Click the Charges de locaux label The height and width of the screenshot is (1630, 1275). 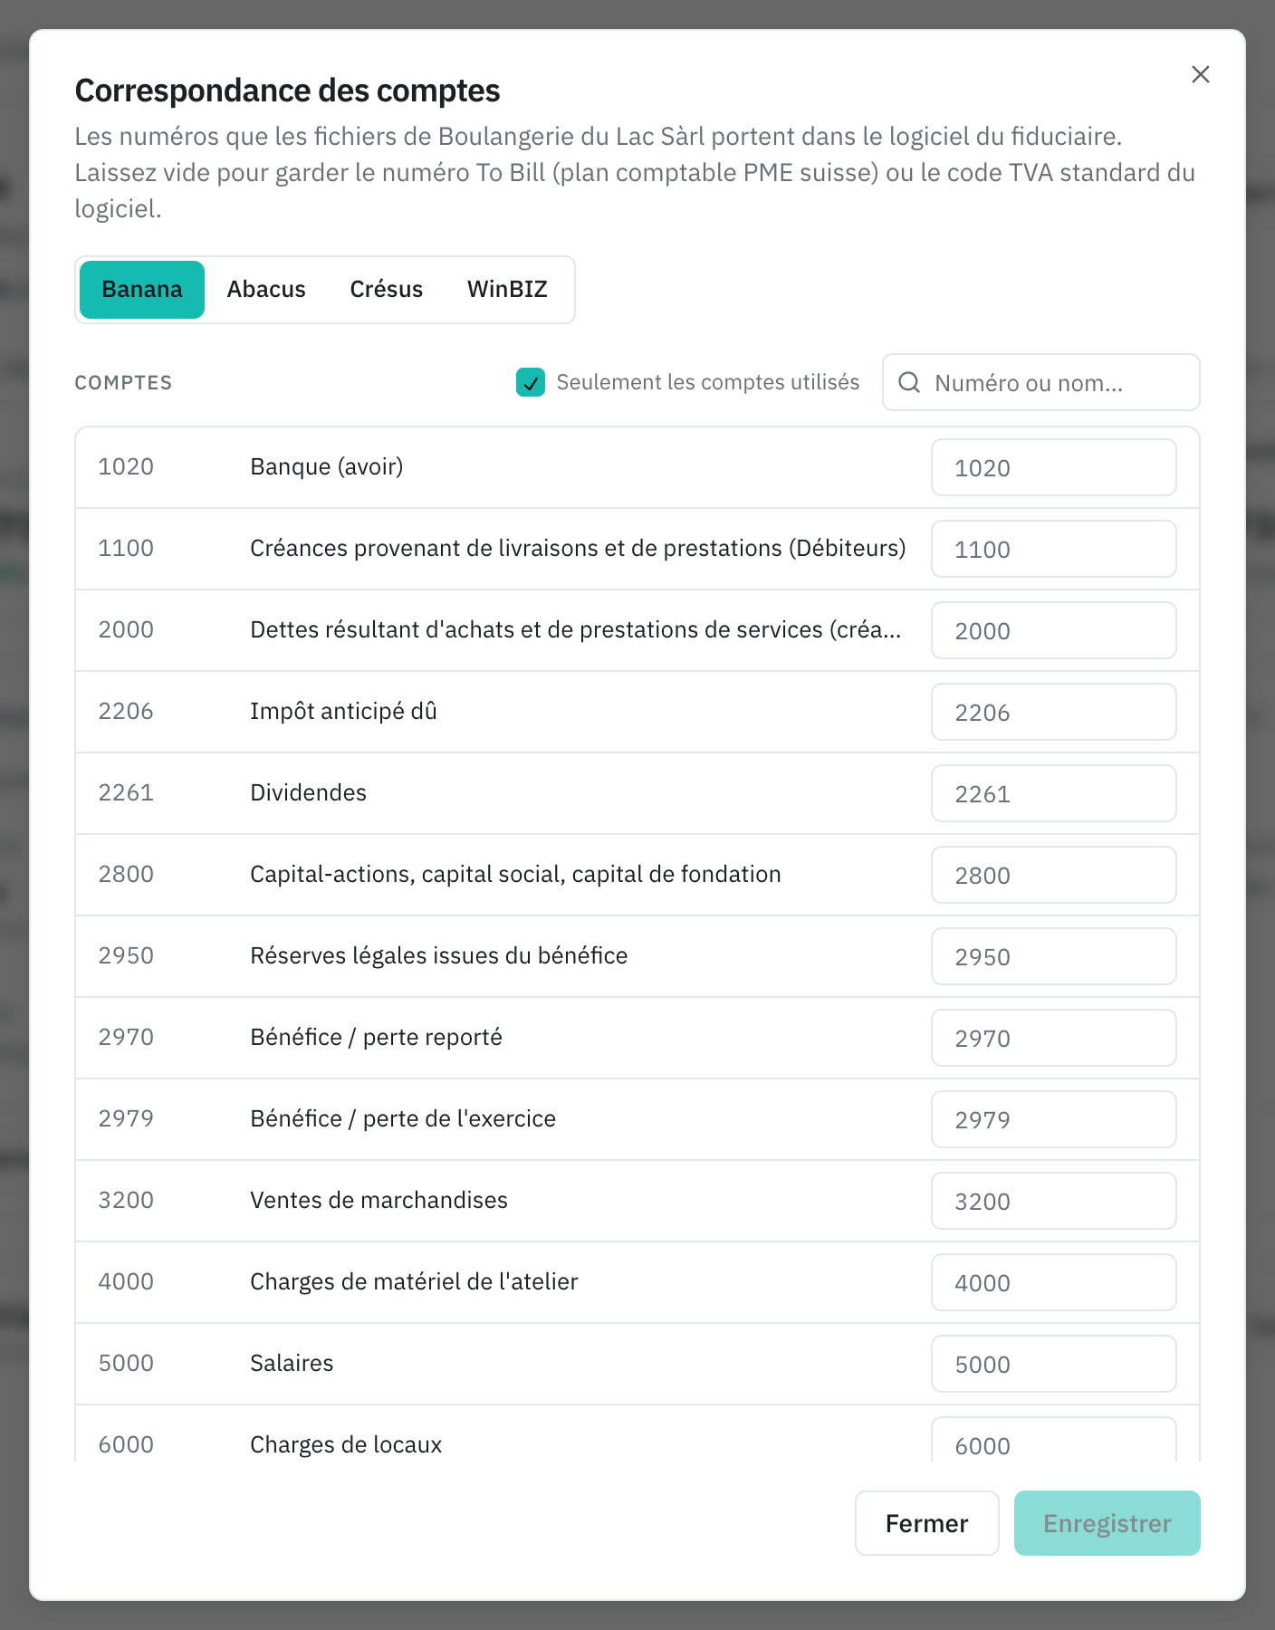pos(346,1445)
